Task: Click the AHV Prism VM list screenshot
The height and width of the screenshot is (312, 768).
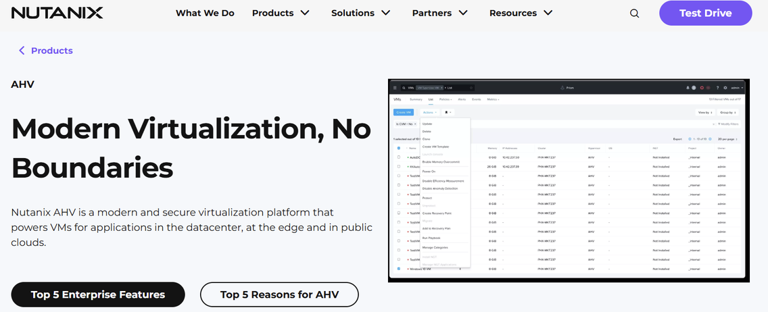Action: (x=569, y=180)
